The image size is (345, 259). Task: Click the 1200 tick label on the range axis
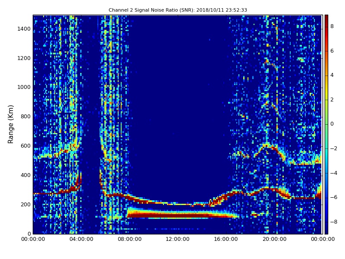click(24, 58)
